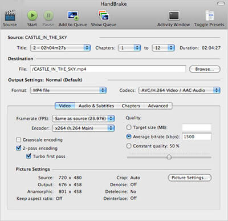Click the Average bitrate field showing 1500
Screen dimensions: 228x221
coord(197,136)
